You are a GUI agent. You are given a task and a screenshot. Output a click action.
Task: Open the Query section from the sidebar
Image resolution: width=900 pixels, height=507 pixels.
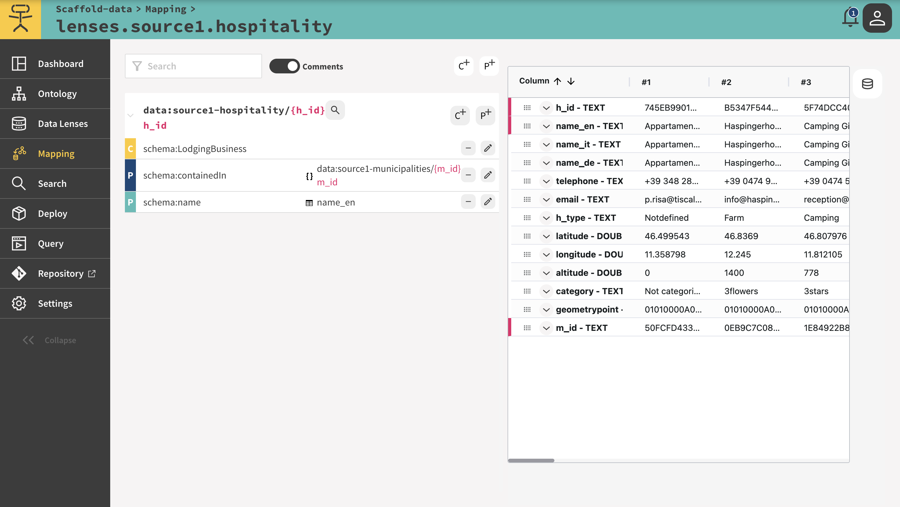[50, 243]
